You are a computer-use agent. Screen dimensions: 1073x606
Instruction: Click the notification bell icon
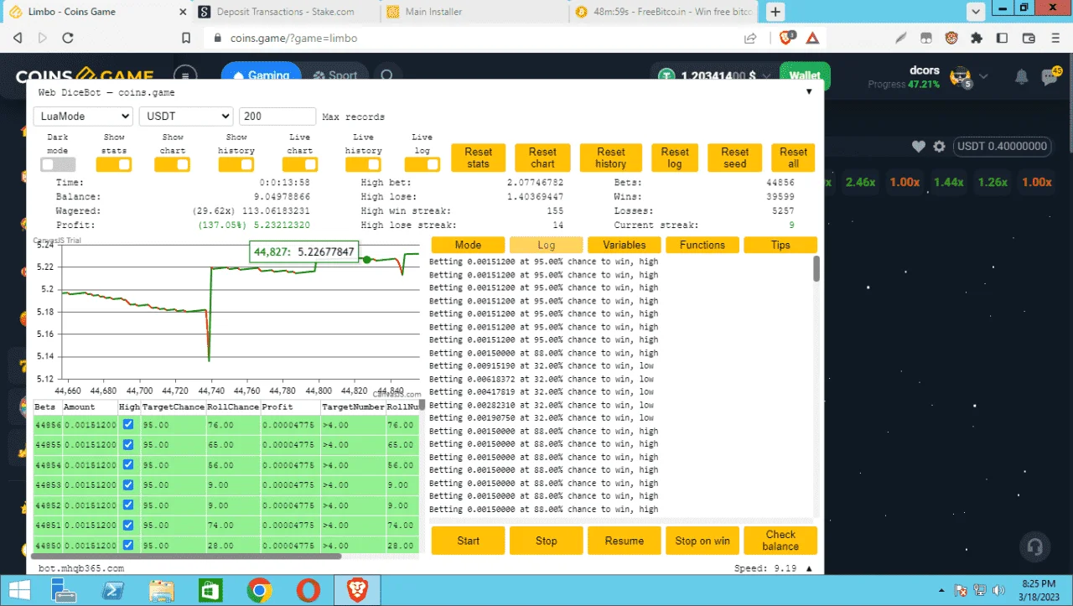coord(1021,77)
